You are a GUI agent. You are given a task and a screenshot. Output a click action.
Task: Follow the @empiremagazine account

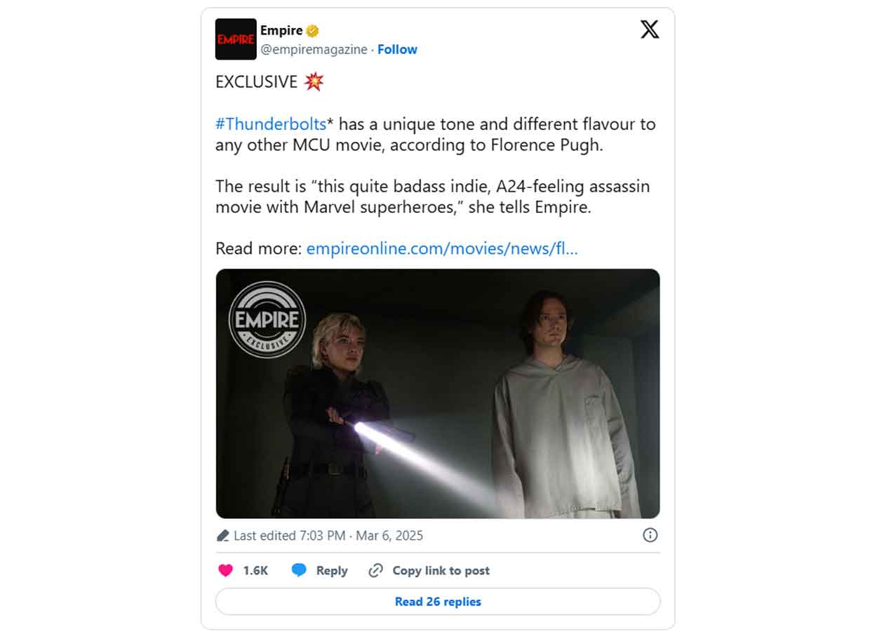coord(397,49)
